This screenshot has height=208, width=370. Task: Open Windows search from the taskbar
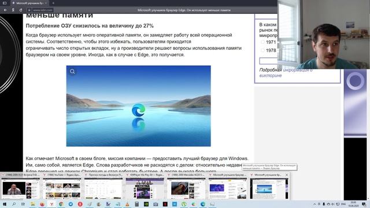(x=14, y=204)
